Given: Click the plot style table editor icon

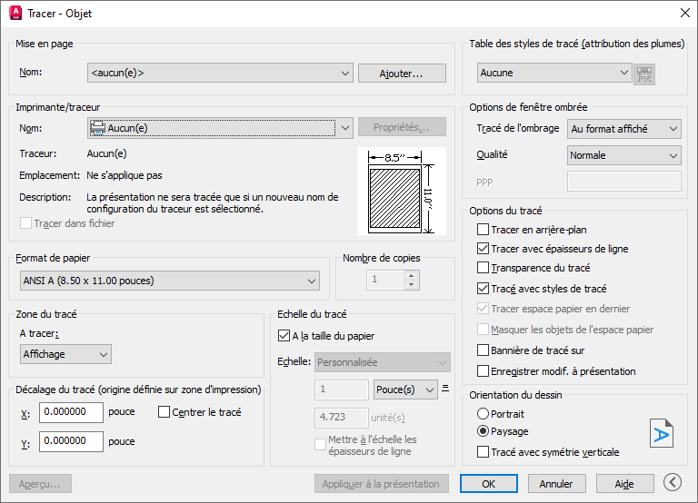Looking at the screenshot, I should pyautogui.click(x=645, y=74).
